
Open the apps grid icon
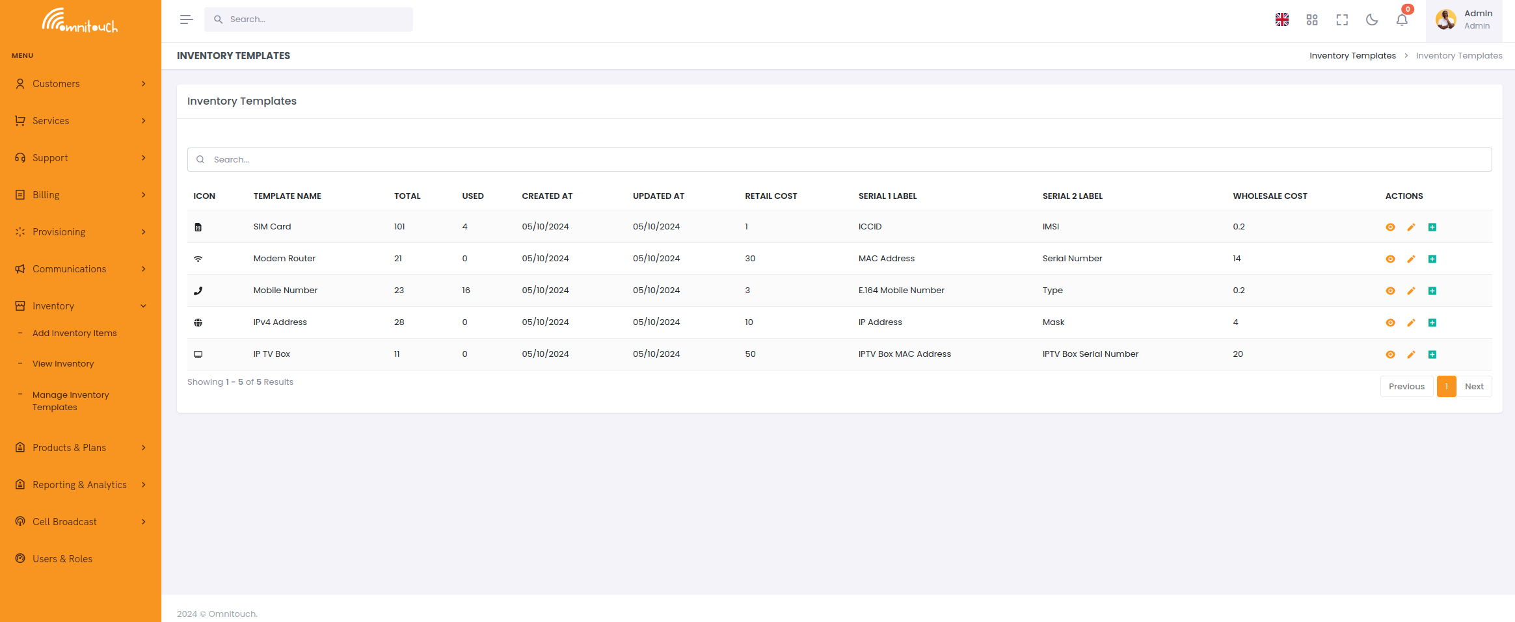coord(1311,19)
